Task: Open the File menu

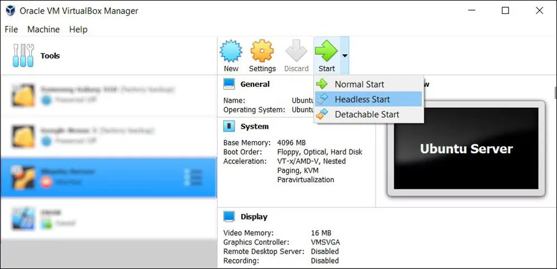Action: (x=11, y=29)
